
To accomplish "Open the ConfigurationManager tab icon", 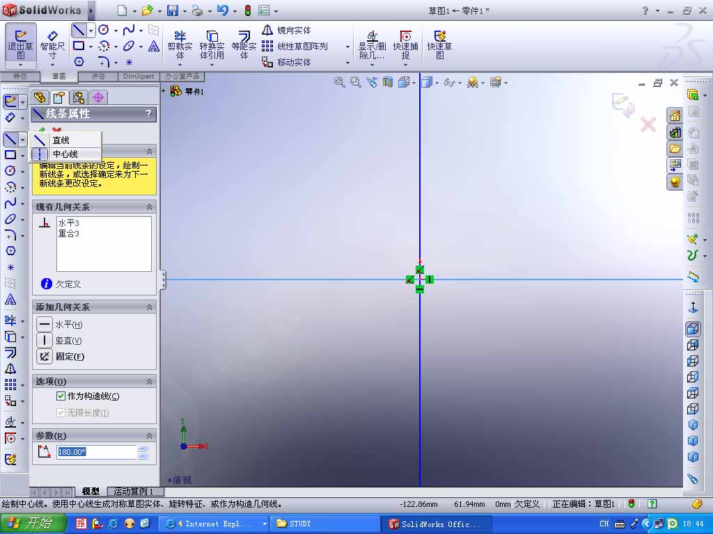I will [79, 97].
